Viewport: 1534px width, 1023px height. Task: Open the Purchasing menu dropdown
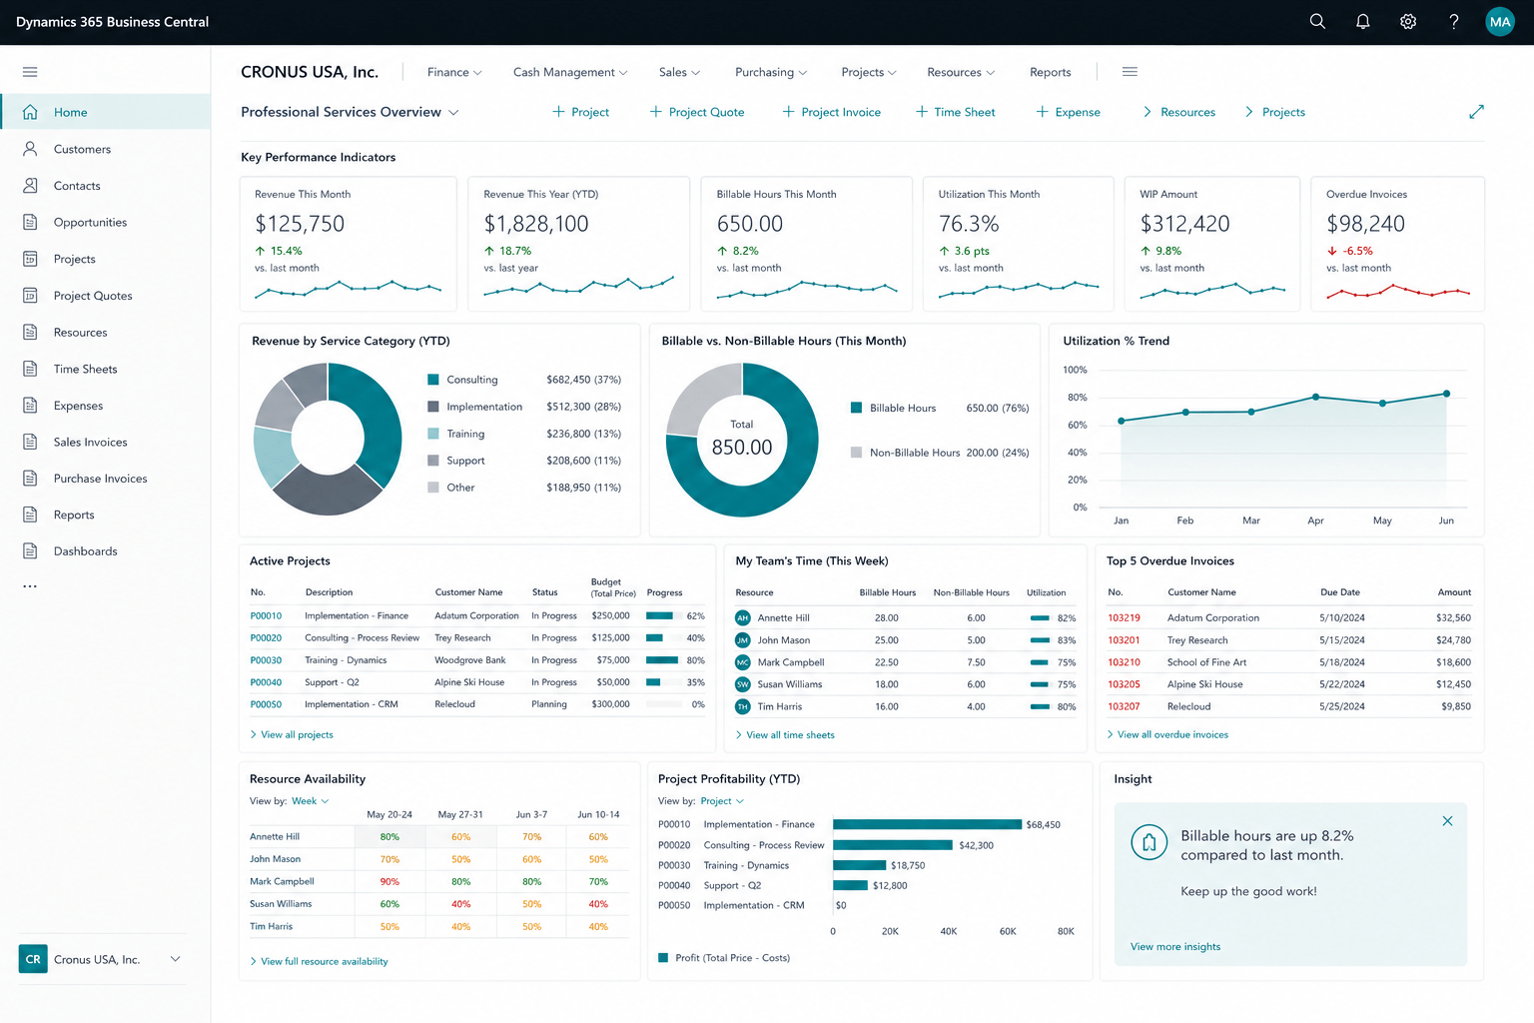pyautogui.click(x=771, y=72)
